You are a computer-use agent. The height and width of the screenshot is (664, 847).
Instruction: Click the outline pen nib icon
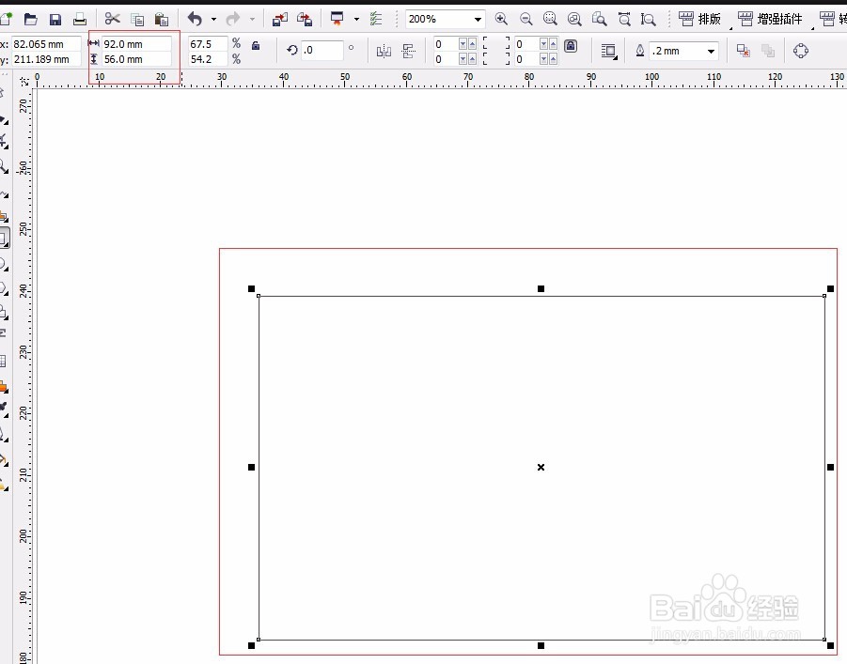tap(640, 51)
